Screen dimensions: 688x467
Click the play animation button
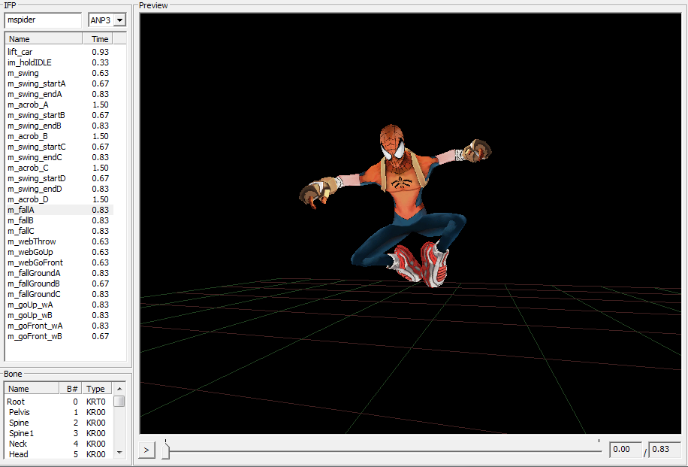[x=146, y=450]
